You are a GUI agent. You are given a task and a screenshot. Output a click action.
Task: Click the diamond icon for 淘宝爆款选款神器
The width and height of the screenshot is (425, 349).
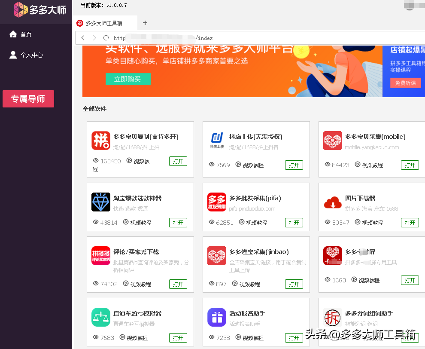[100, 201]
